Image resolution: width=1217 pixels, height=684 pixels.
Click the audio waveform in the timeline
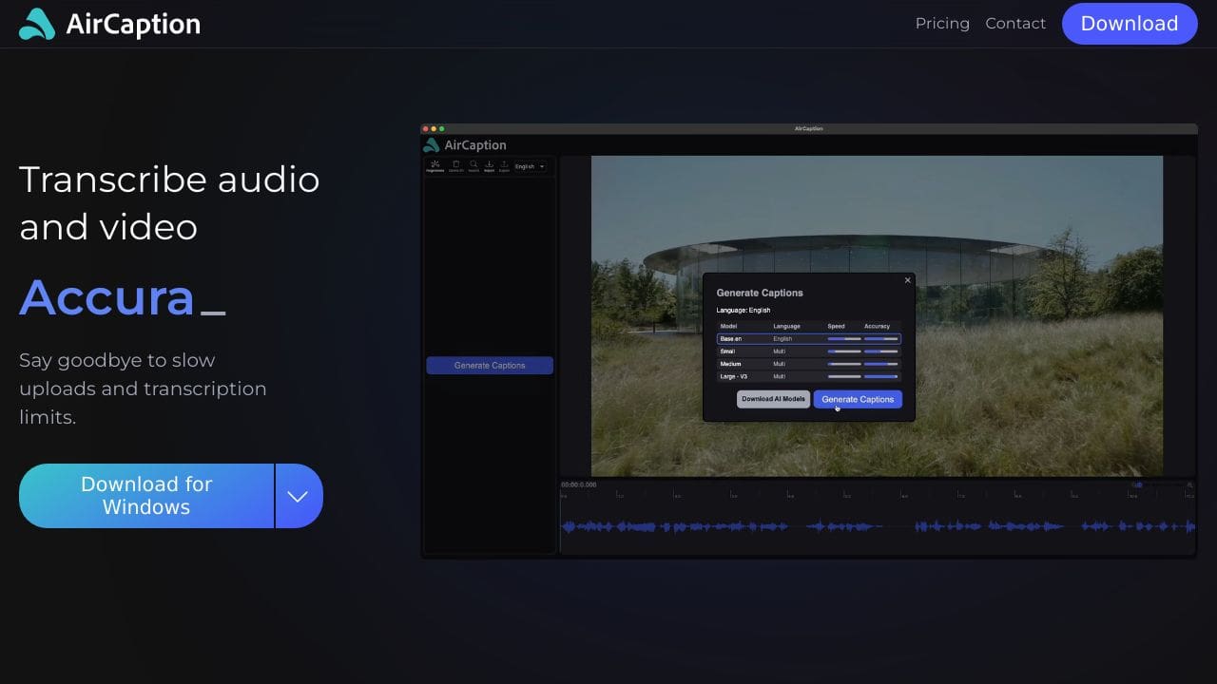pos(878,526)
